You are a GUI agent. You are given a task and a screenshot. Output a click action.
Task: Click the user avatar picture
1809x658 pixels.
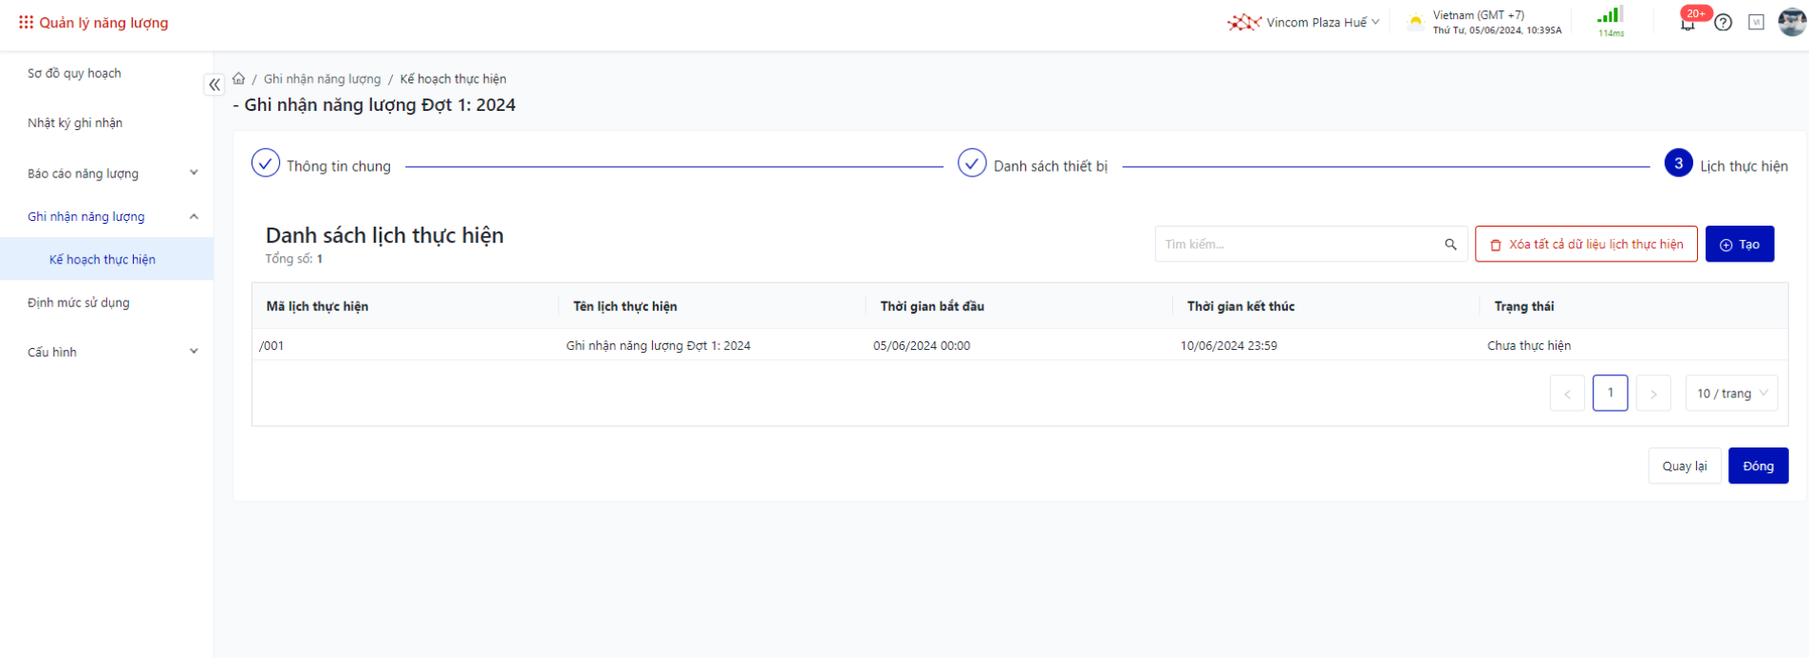click(1791, 22)
